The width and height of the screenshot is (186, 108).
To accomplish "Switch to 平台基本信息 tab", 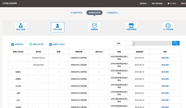I will (76, 13).
